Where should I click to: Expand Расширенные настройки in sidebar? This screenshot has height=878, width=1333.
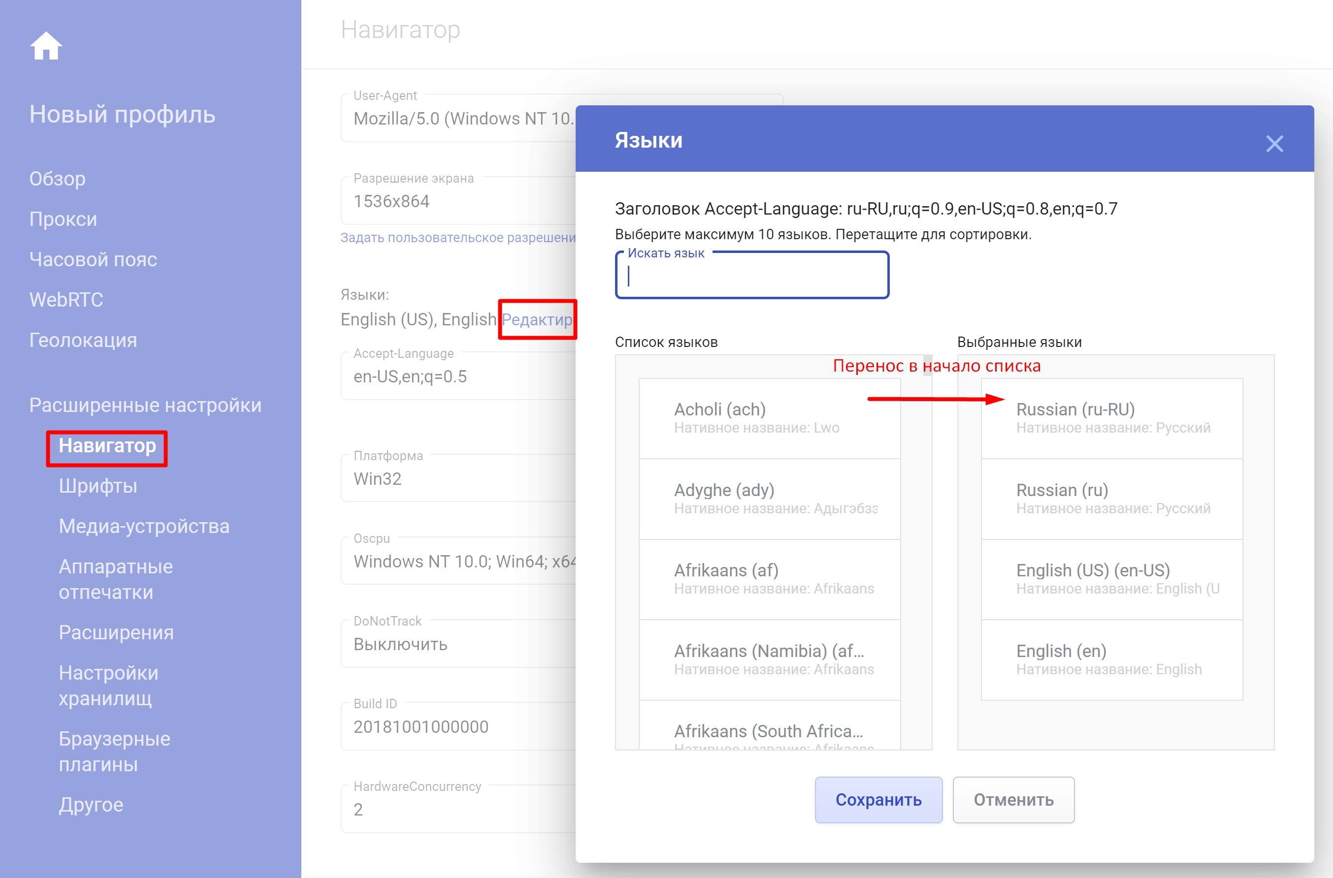pos(145,405)
